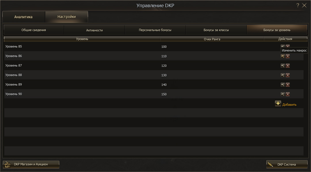Click the edit icon for Уровень 85
This screenshot has height=172, width=311.
pos(283,47)
